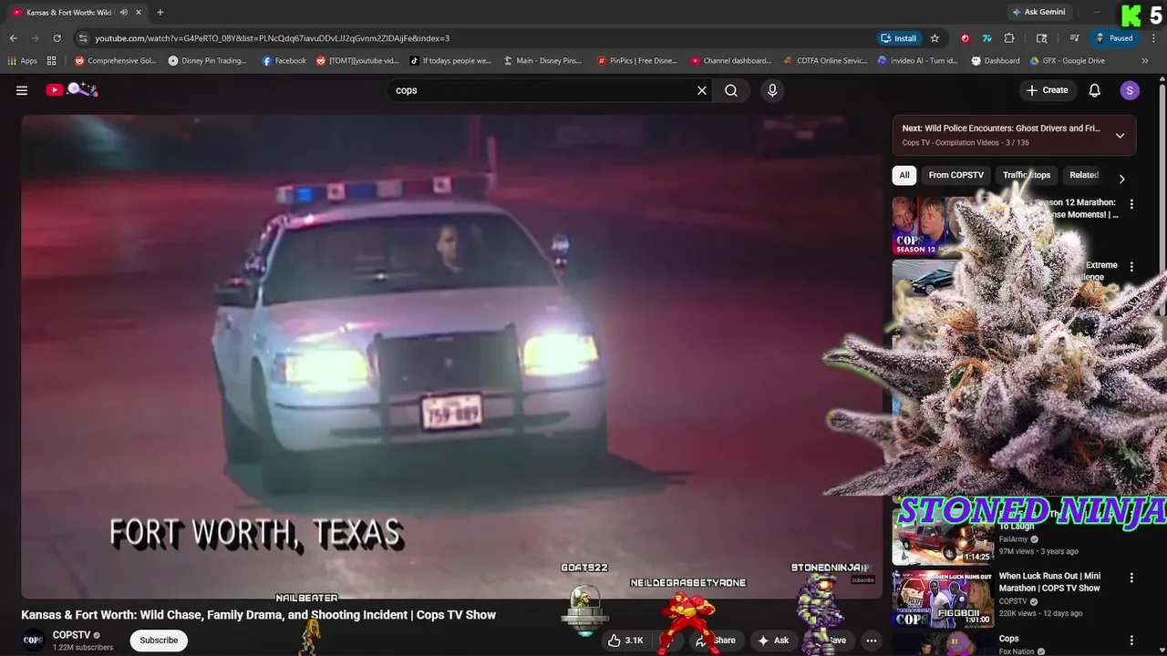Open the media controls icon
Viewport: 1167px width, 656px height.
[1075, 38]
